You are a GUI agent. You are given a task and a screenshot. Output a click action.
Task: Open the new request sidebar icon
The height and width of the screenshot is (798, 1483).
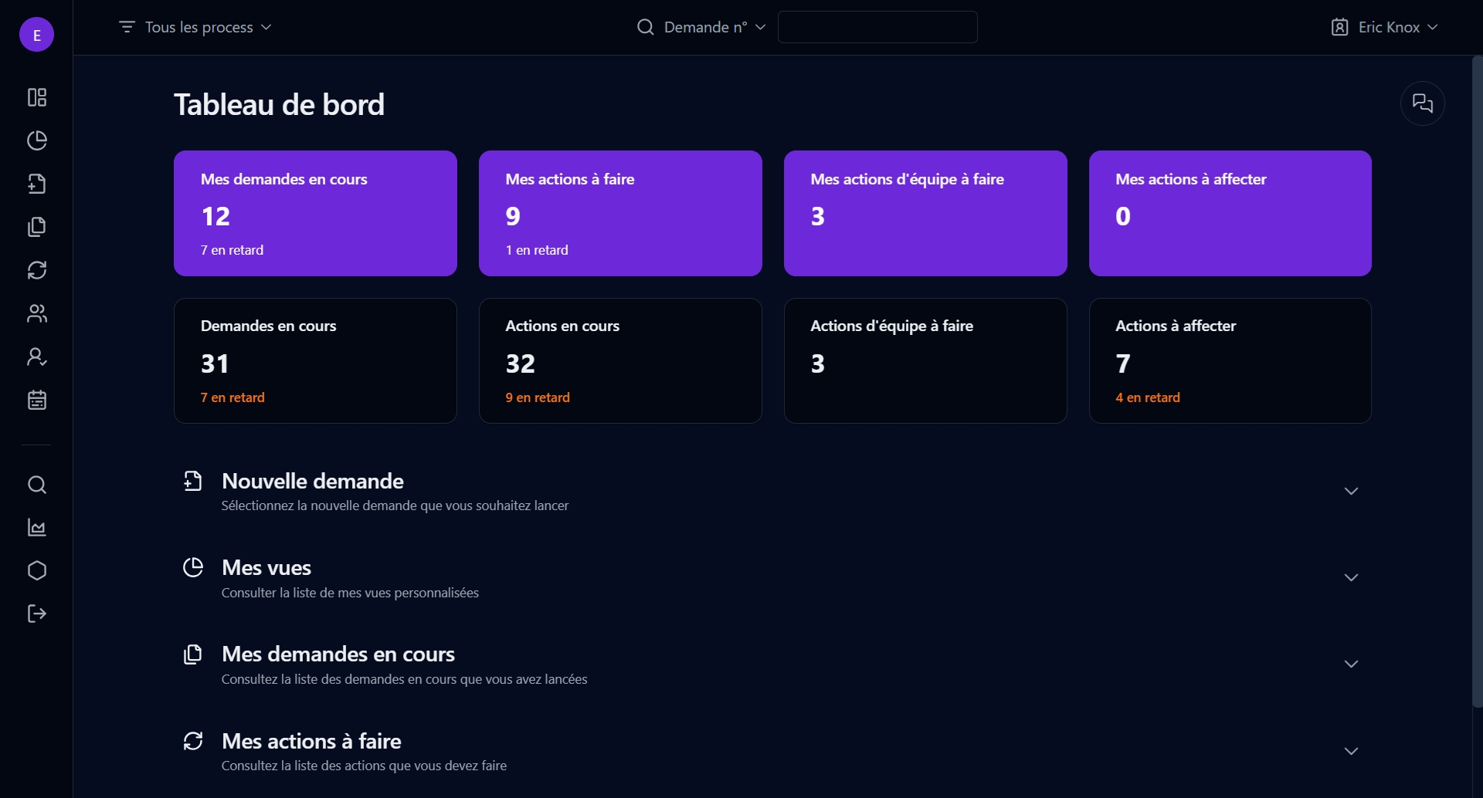click(37, 184)
